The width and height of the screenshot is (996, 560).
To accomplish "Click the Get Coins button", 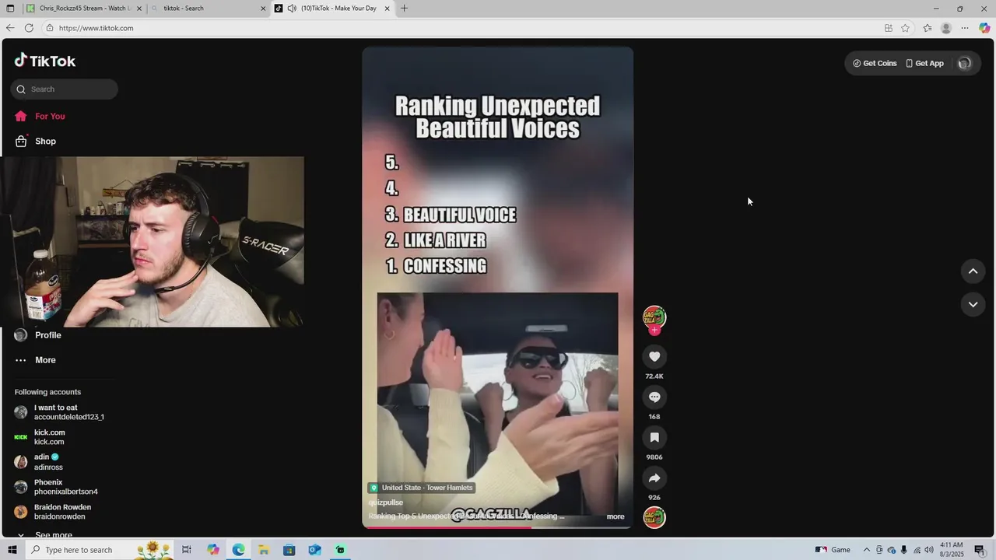I will point(875,63).
